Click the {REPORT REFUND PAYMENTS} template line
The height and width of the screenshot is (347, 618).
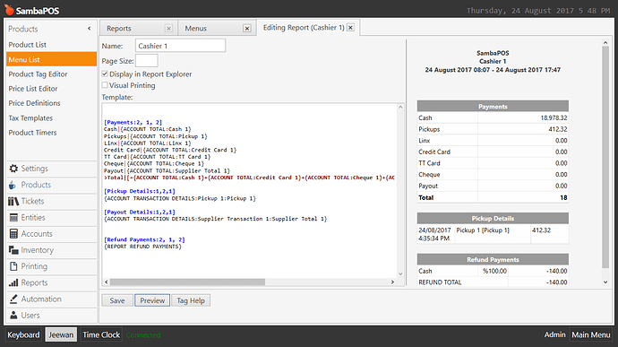142,247
